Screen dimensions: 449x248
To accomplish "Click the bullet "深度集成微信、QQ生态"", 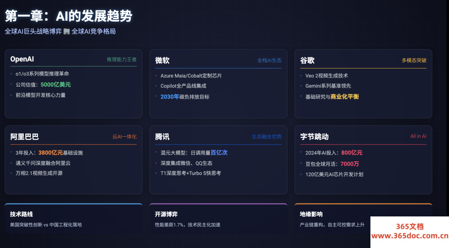I will pyautogui.click(x=186, y=163).
